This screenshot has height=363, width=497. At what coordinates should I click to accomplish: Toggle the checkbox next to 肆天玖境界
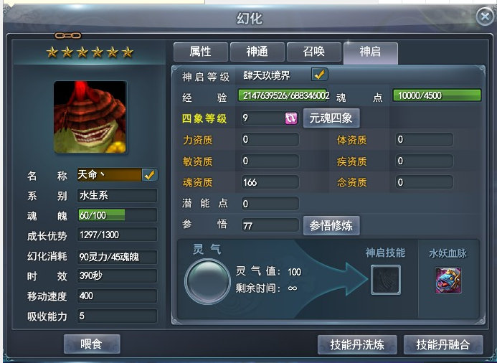[x=319, y=75]
